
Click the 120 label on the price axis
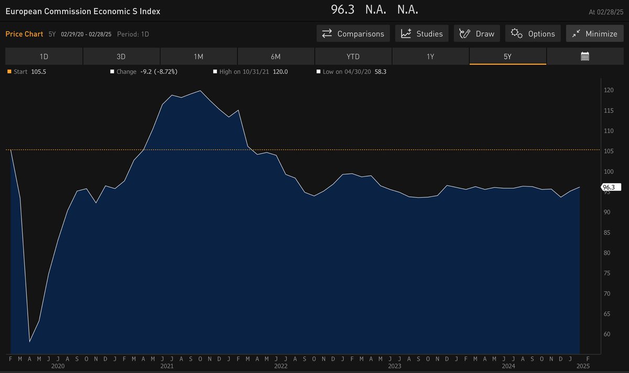tap(608, 91)
